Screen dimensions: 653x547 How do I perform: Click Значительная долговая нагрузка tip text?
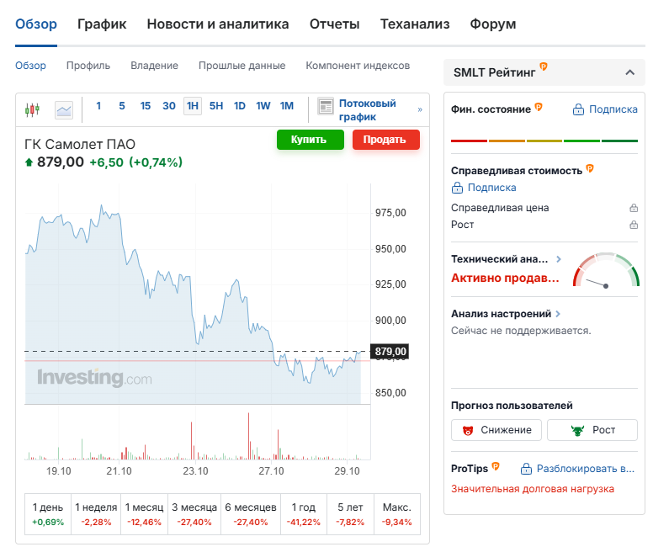pos(533,489)
